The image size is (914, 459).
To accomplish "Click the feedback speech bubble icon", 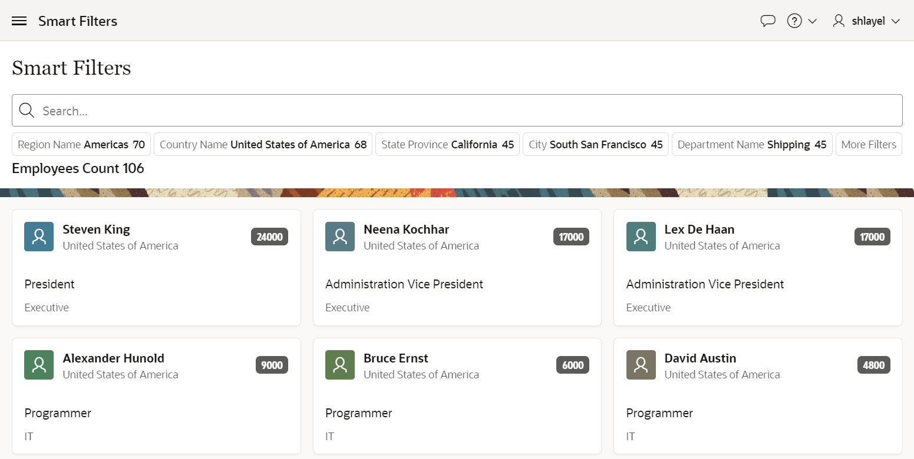I will tap(767, 21).
